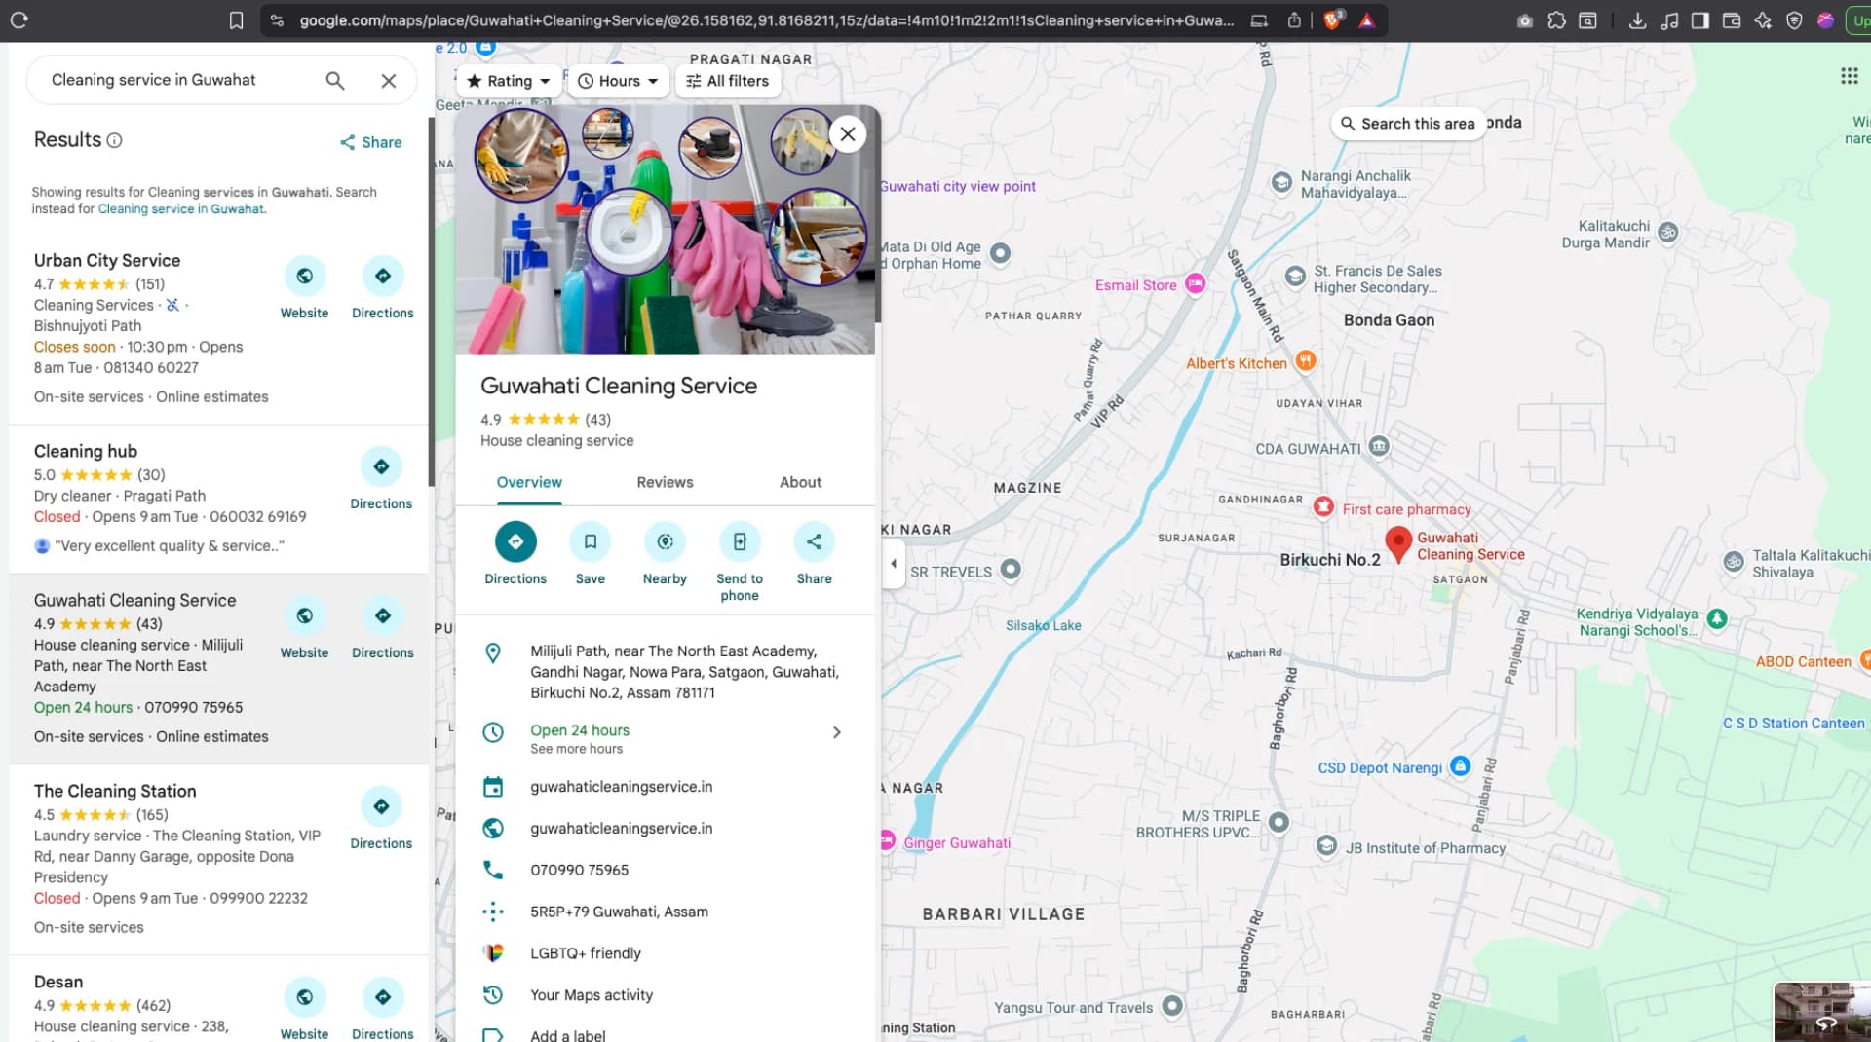
Task: Click the Search this area button
Action: point(1407,124)
